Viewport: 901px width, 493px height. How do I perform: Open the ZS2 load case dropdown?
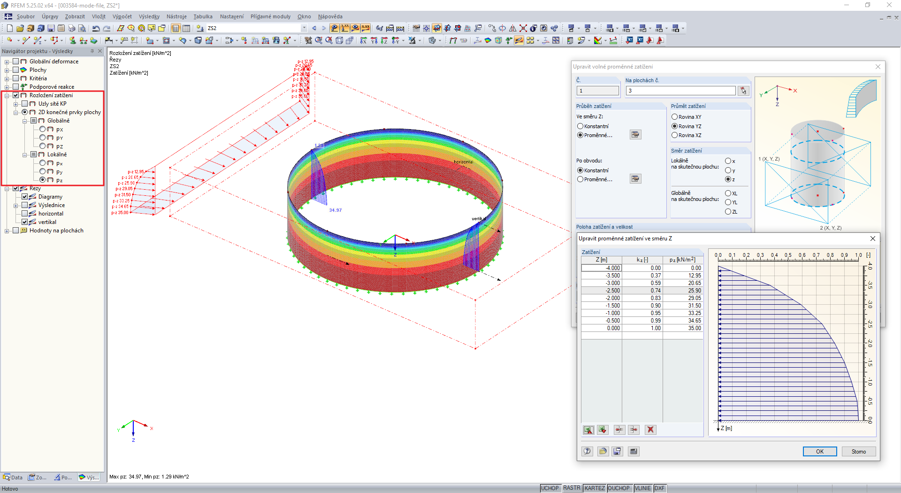pyautogui.click(x=304, y=28)
